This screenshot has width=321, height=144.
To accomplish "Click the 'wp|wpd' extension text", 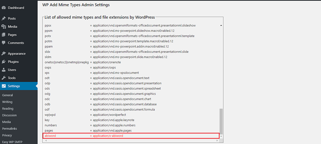I will [50, 115].
